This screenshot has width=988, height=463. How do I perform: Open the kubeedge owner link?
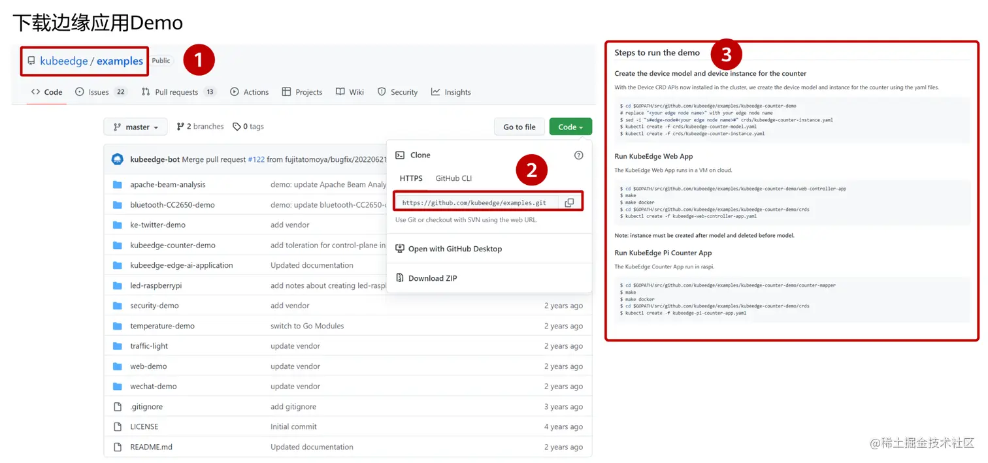click(64, 61)
